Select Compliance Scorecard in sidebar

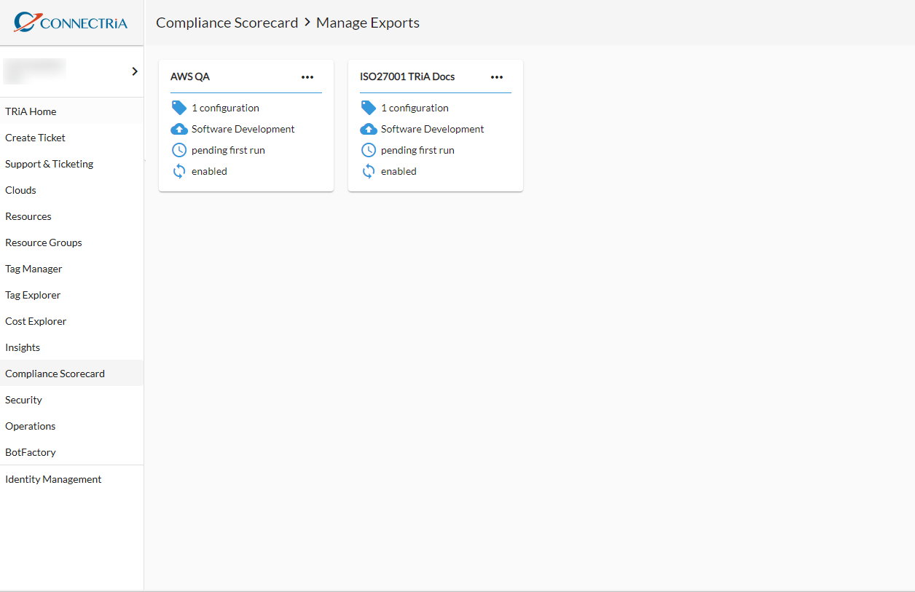click(71, 374)
